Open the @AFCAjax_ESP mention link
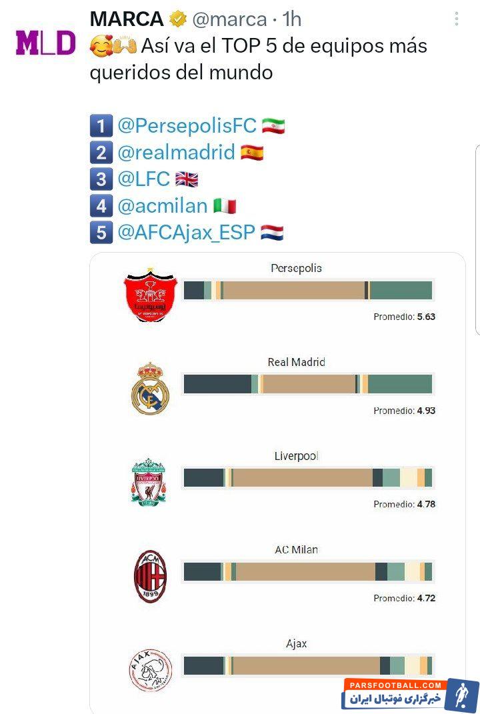Image resolution: width=480 pixels, height=714 pixels. pos(186,233)
